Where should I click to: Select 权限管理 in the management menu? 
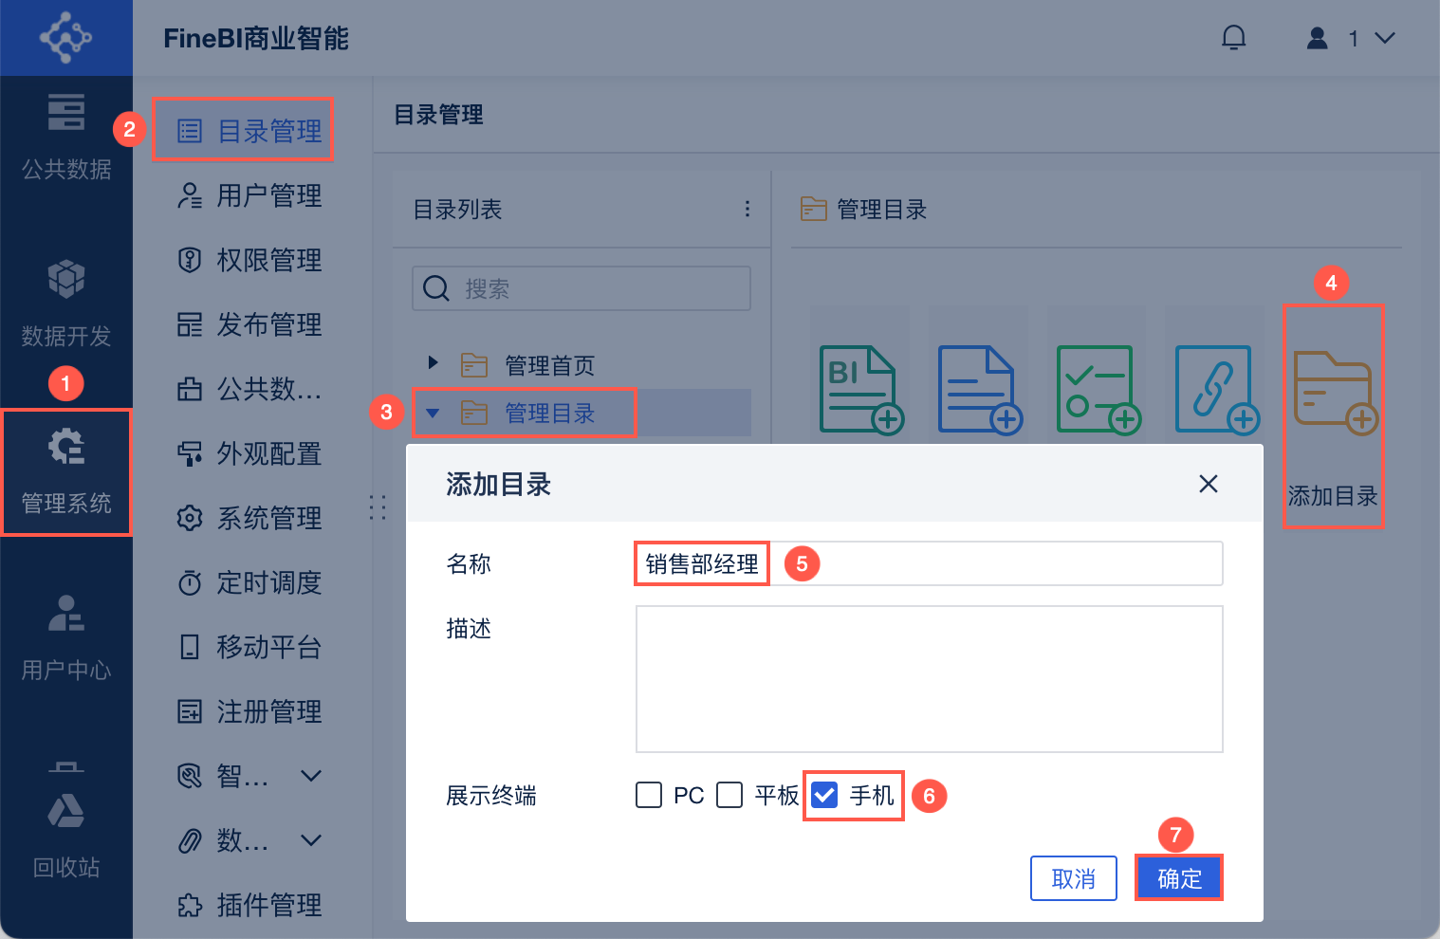(249, 260)
